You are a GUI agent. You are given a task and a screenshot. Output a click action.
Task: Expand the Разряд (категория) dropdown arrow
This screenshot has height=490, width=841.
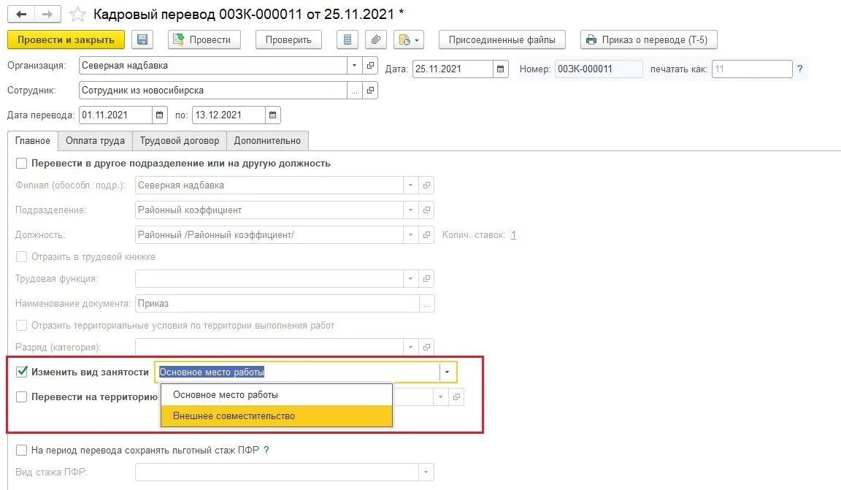coord(410,348)
